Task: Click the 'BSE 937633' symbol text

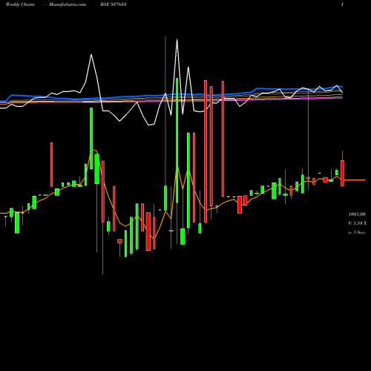Action: pyautogui.click(x=114, y=4)
